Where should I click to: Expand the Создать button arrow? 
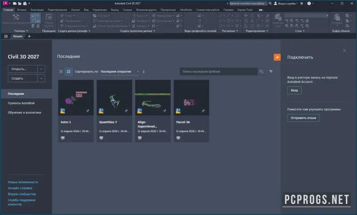(x=41, y=78)
